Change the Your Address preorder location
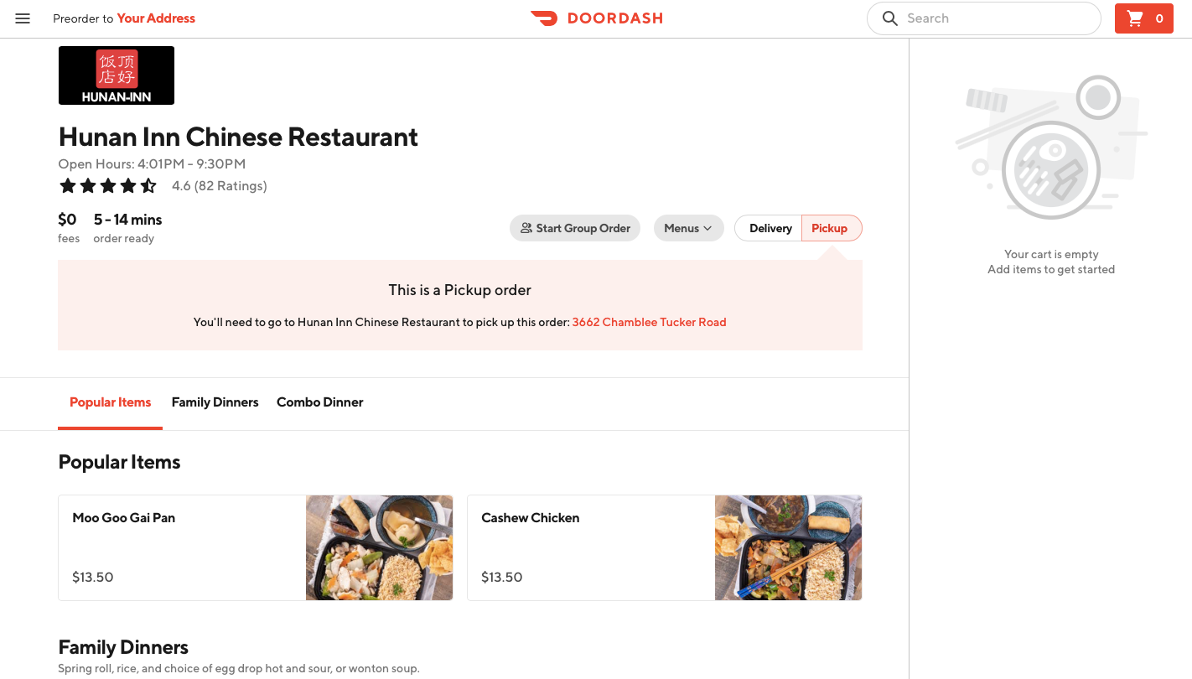 (156, 18)
